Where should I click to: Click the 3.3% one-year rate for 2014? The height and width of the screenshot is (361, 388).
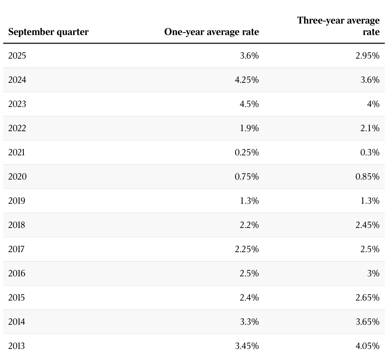point(249,322)
